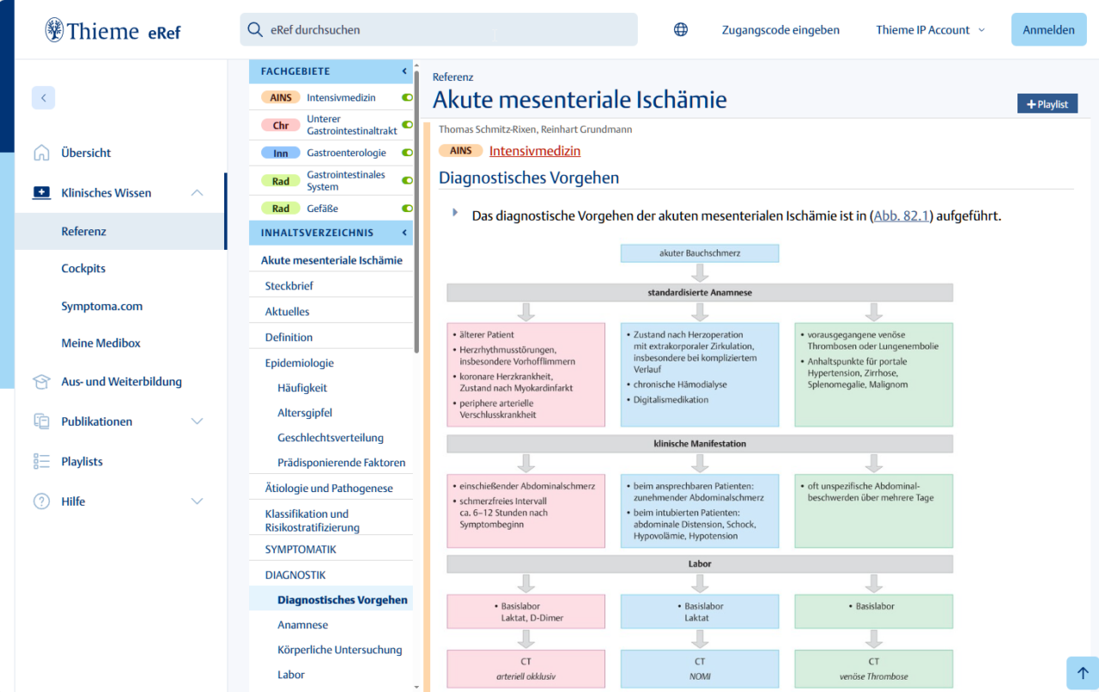Click the search magnifier in the eRef search bar
The height and width of the screenshot is (692, 1099).
click(255, 29)
